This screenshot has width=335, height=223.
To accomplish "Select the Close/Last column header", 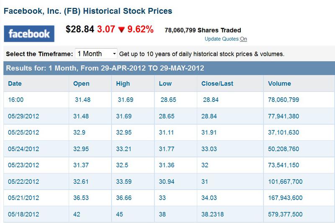I will [217, 84].
